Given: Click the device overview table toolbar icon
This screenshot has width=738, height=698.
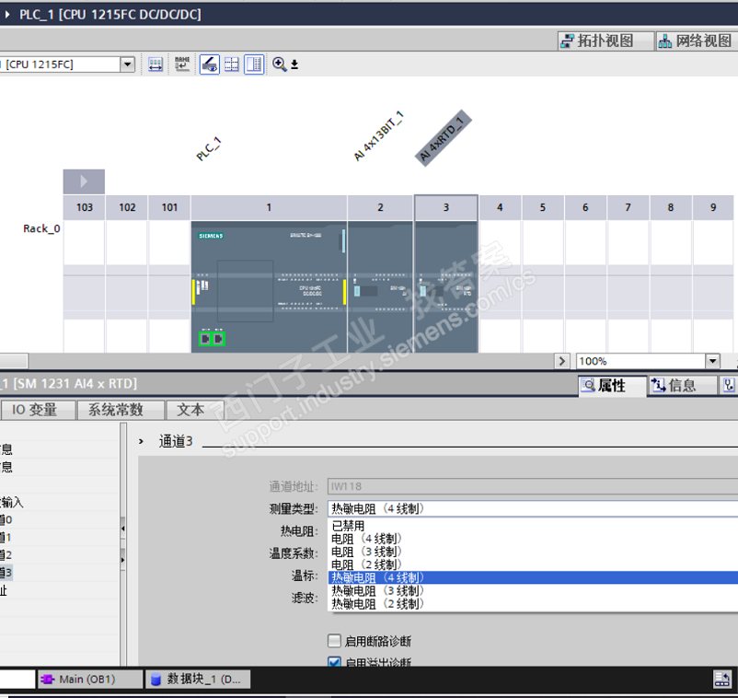Looking at the screenshot, I should [x=156, y=64].
